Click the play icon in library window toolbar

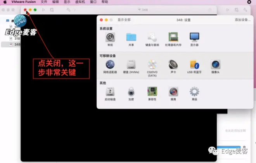pyautogui.click(x=227, y=10)
